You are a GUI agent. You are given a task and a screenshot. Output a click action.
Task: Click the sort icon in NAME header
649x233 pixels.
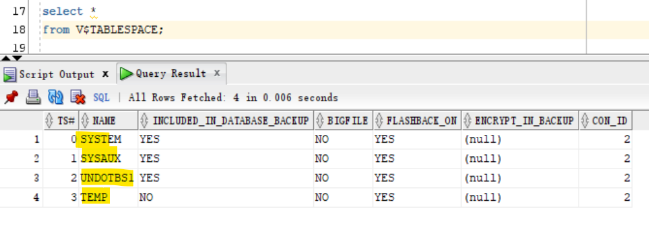coord(85,121)
